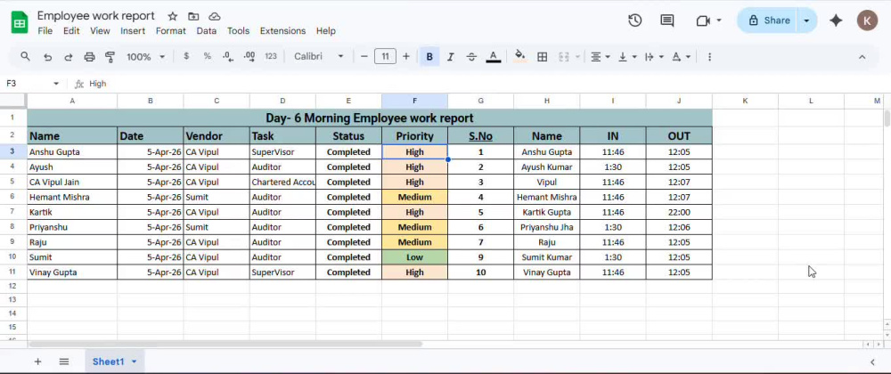Viewport: 891px width, 374px height.
Task: Open the Calibri font dropdown
Action: tap(318, 56)
